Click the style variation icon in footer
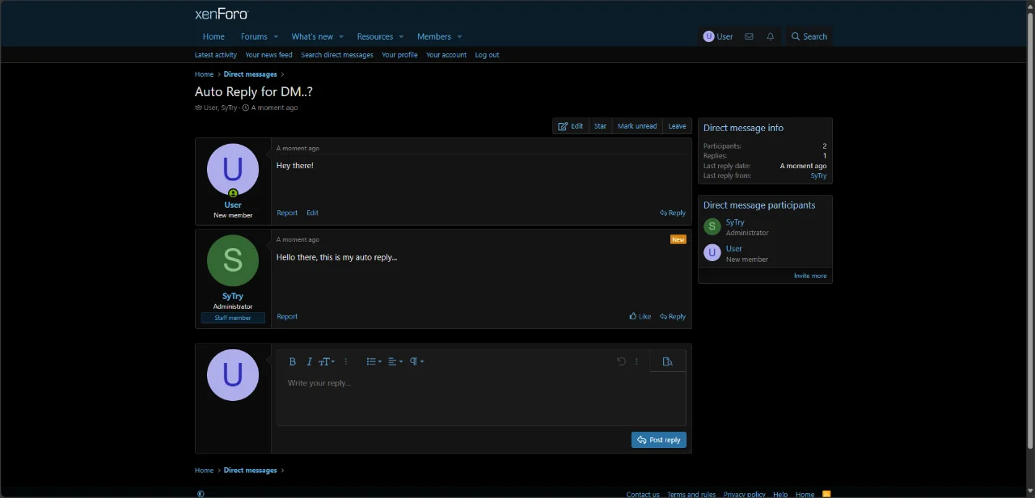 pos(201,494)
